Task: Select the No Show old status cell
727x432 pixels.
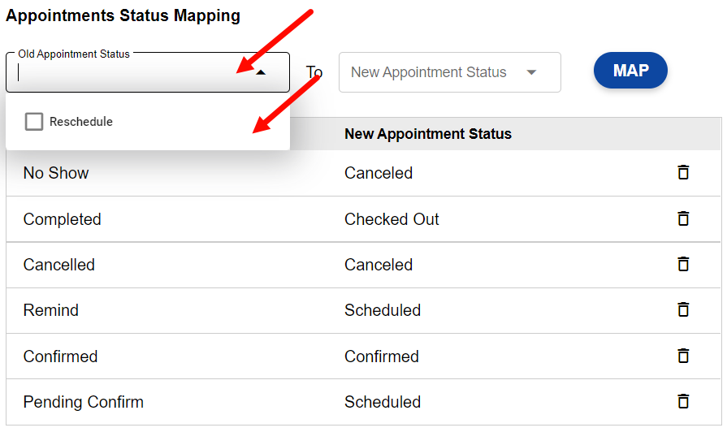Action: [x=56, y=173]
